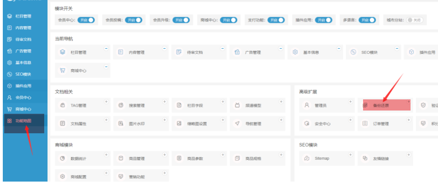The width and height of the screenshot is (438, 189).
Task: Click plus button on 管理员 card
Action: [350, 102]
